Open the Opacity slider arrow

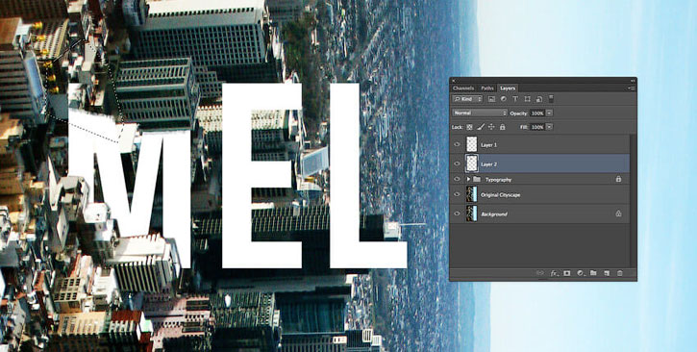click(549, 113)
